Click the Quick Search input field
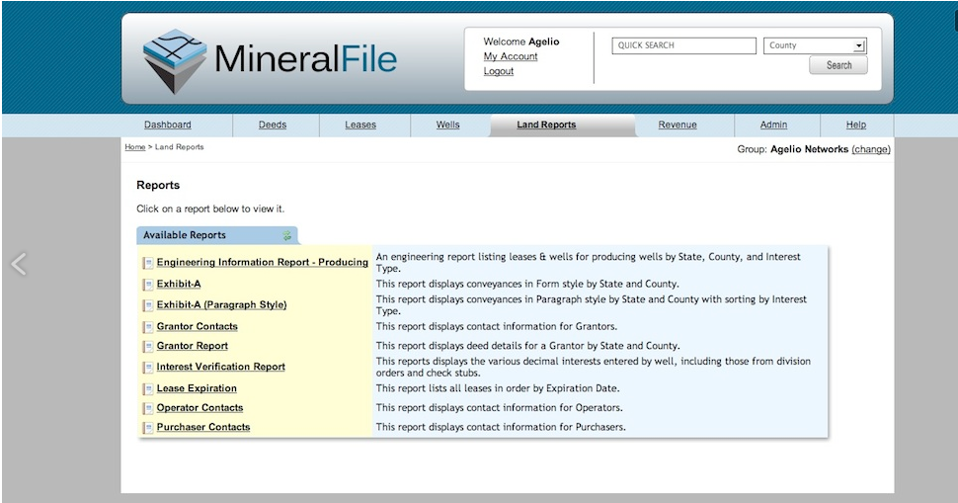 pyautogui.click(x=683, y=45)
